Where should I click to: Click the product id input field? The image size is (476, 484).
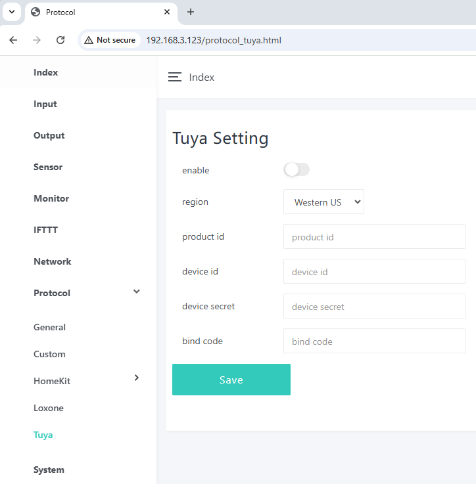click(374, 237)
